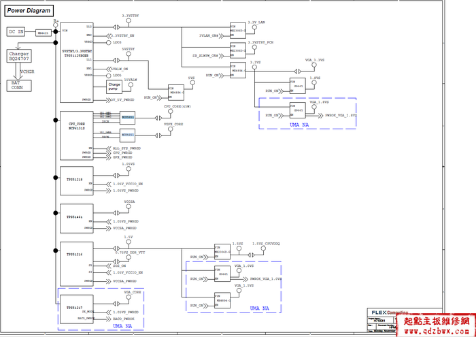Click the Charge pump block

[x=114, y=86]
